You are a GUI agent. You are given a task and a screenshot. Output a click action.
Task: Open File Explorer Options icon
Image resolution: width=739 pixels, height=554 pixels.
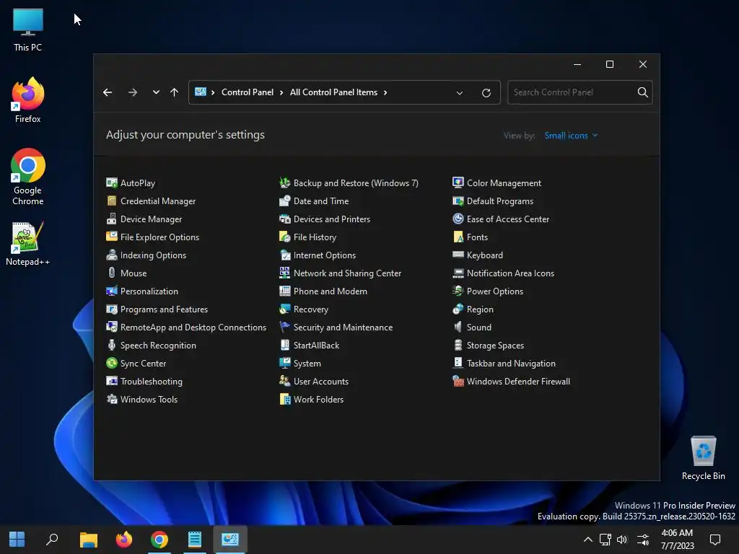tap(112, 237)
